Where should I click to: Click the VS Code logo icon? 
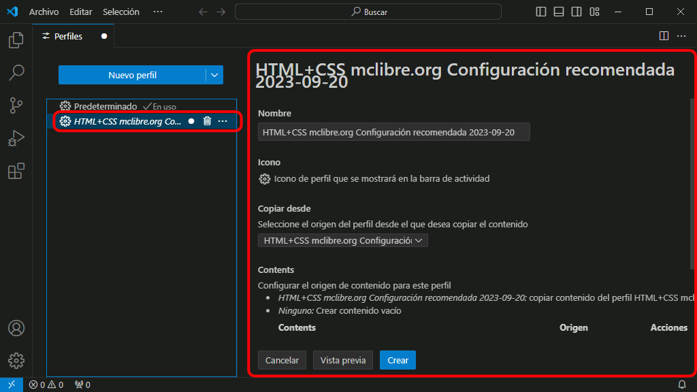point(12,12)
